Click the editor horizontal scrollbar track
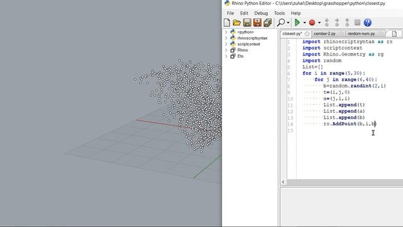403x227 pixels. [x=344, y=182]
